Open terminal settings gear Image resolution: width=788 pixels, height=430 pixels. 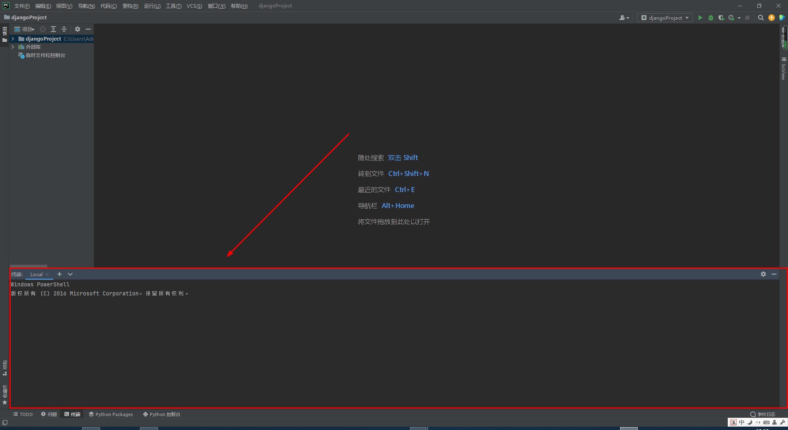[763, 274]
